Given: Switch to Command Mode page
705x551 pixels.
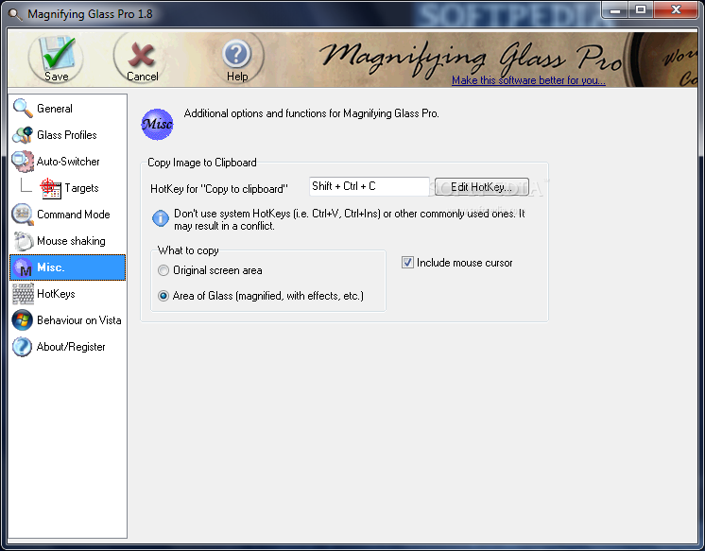Looking at the screenshot, I should click(x=68, y=215).
